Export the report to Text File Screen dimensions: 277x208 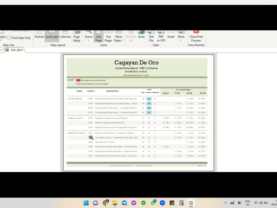pyautogui.click(x=151, y=36)
